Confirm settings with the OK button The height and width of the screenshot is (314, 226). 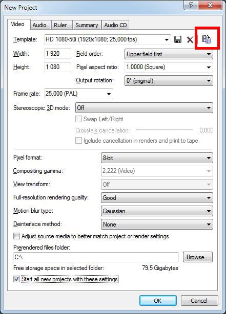[x=158, y=301]
